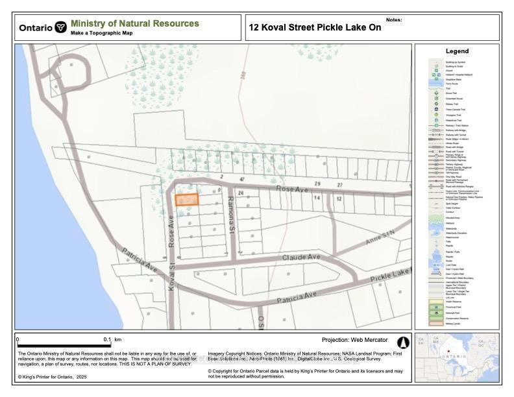514x397 pixels.
Task: Click the 'International Boundary' legend label
Action: [x=458, y=282]
